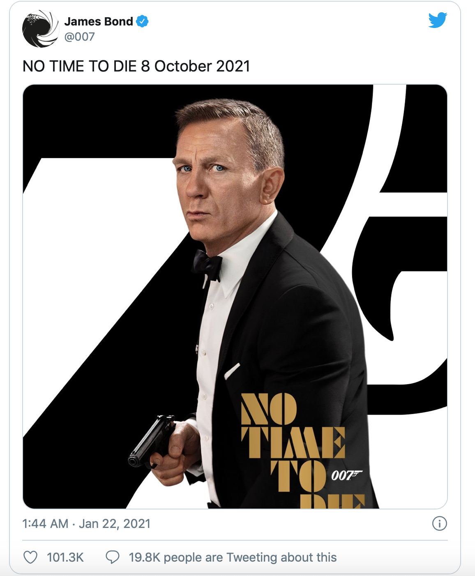Click the blue verified checkmark badge

142,21
